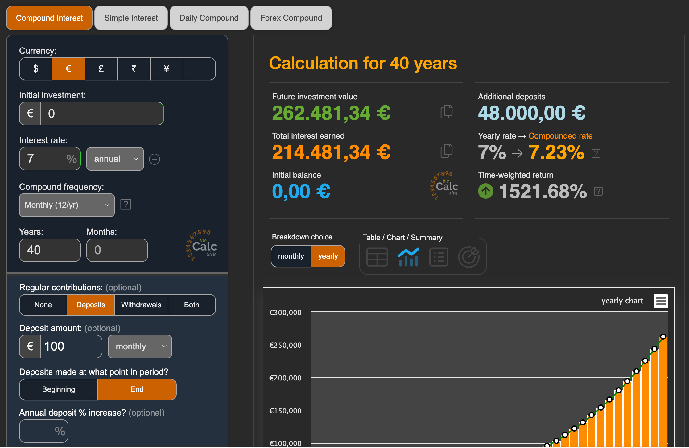Click the compound frequency help icon

click(126, 204)
